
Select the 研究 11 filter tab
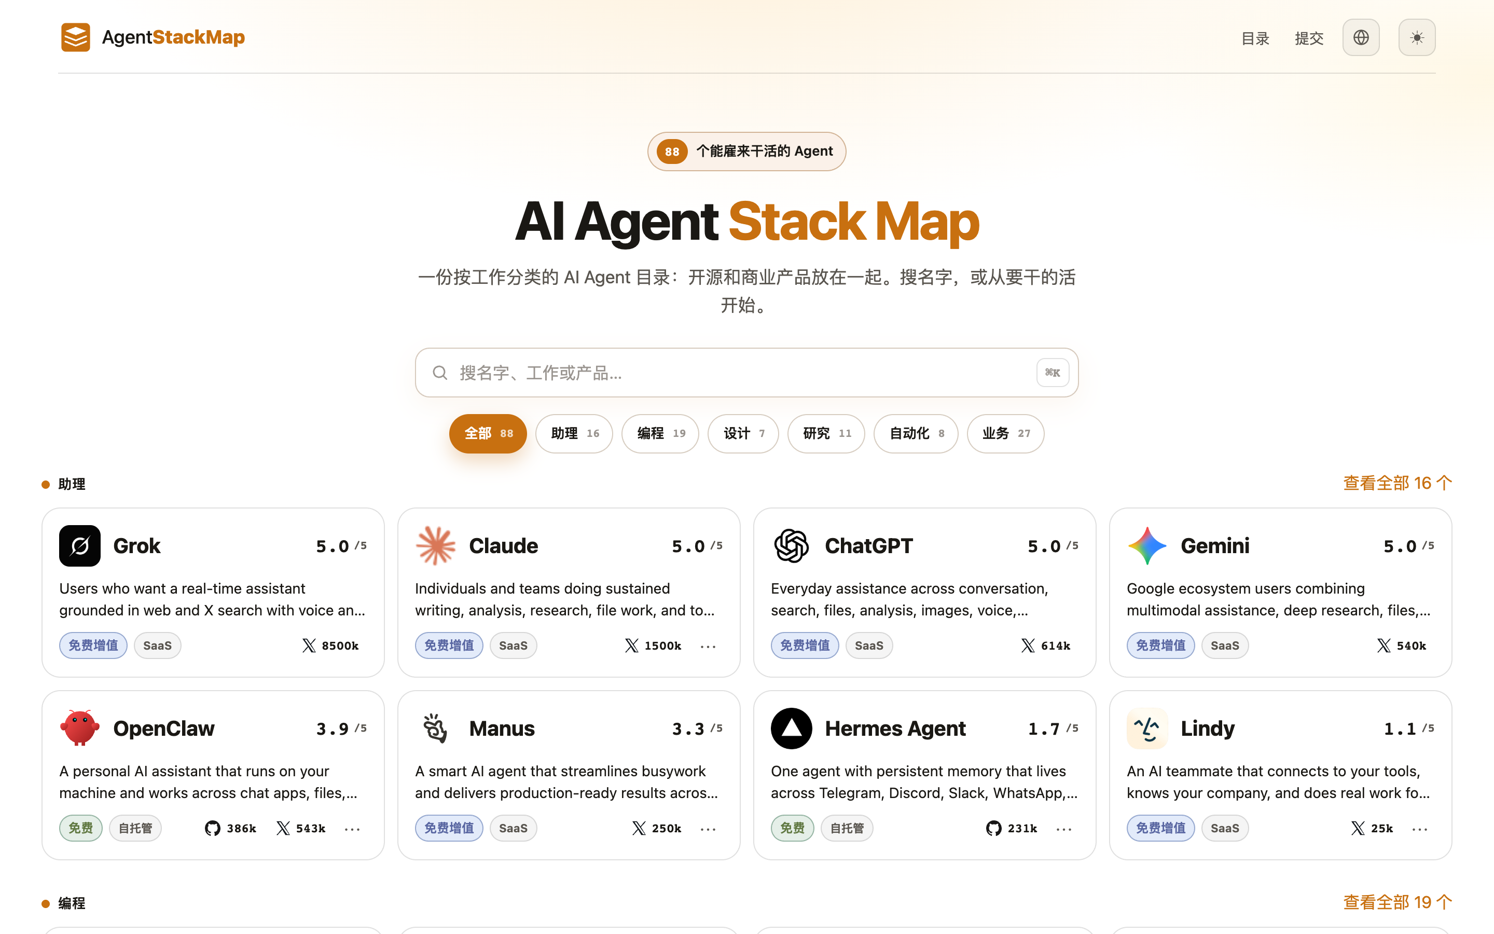pos(826,434)
